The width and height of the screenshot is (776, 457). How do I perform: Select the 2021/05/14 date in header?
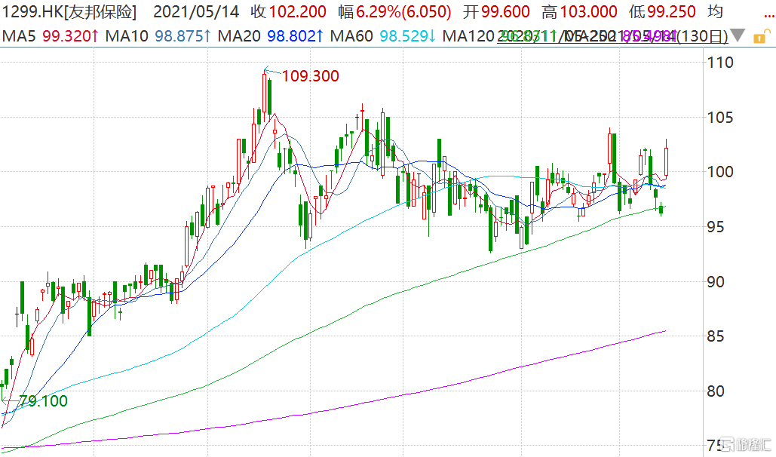(196, 12)
